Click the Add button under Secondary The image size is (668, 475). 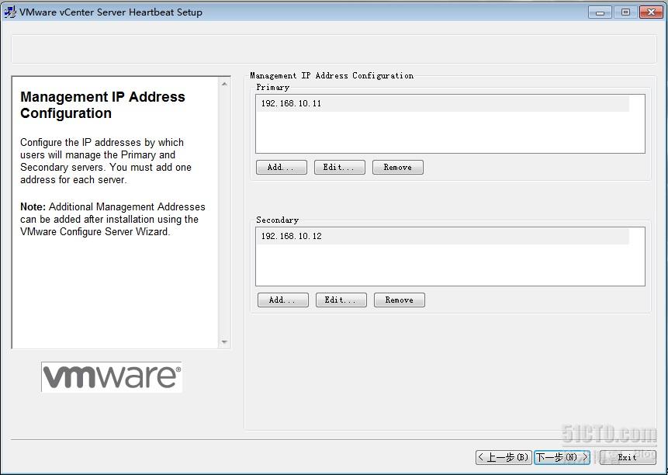point(283,300)
